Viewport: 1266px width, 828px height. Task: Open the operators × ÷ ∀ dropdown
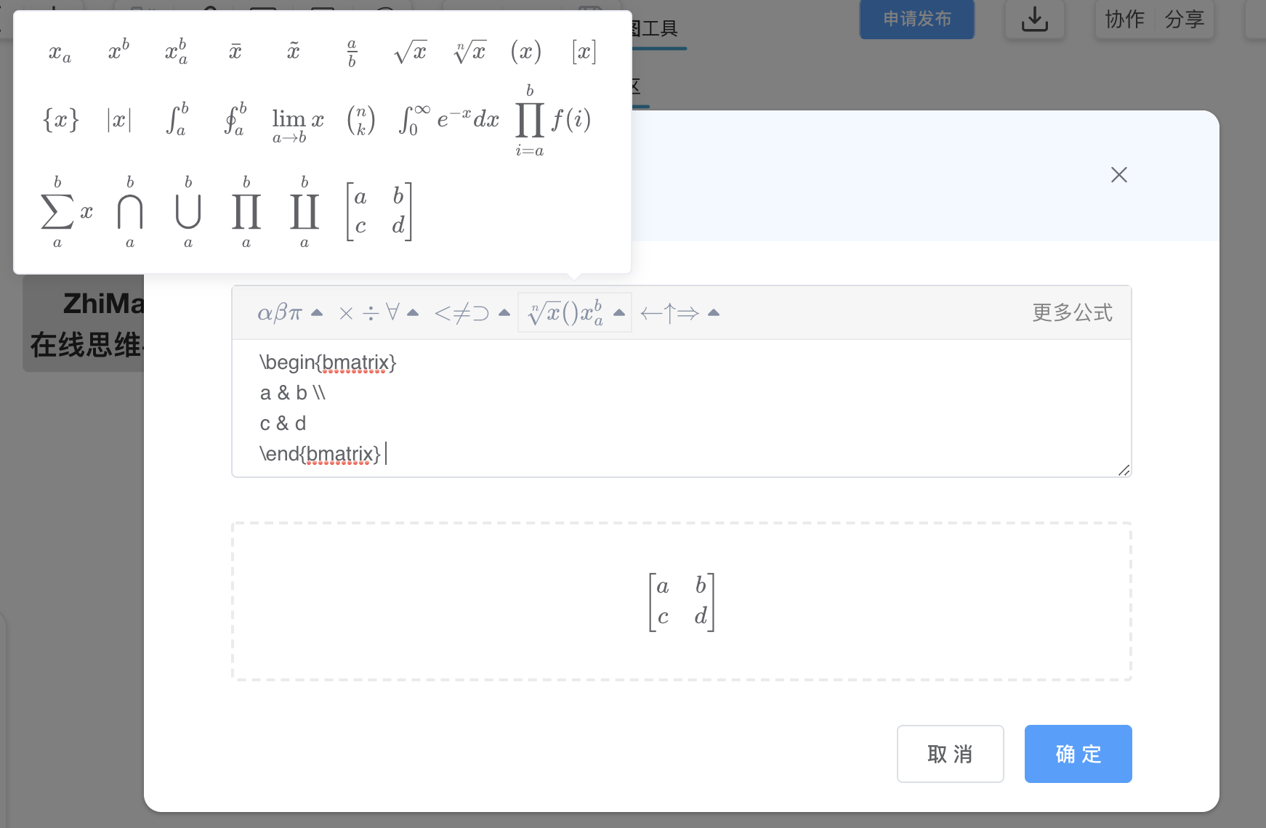(379, 313)
